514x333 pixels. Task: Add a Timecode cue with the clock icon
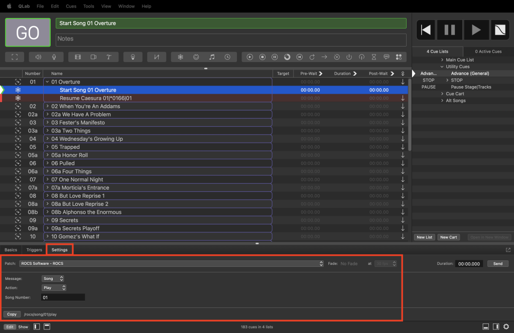(227, 57)
